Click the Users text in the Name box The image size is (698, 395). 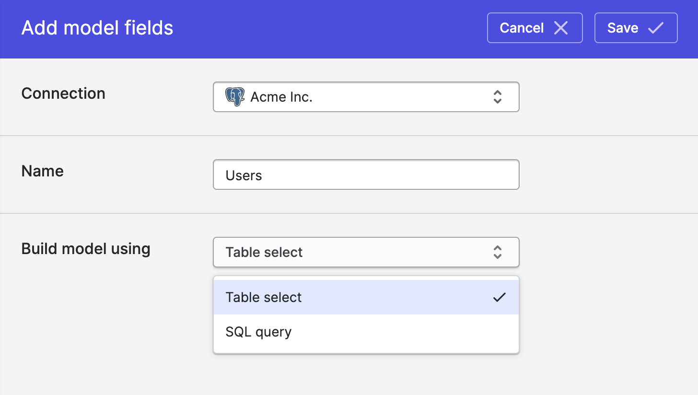tap(244, 175)
